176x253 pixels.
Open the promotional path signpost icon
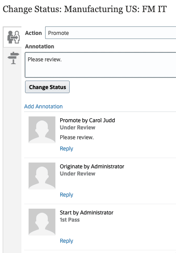13,58
